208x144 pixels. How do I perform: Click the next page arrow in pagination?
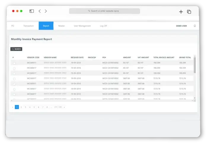[64, 107]
